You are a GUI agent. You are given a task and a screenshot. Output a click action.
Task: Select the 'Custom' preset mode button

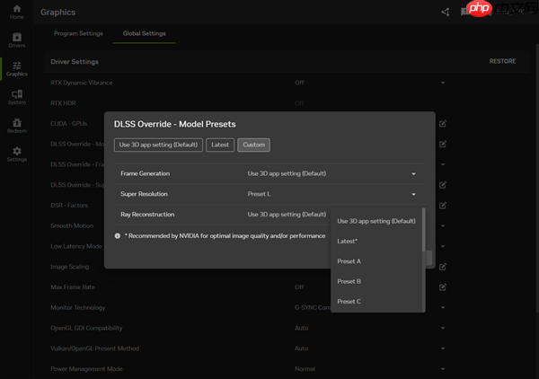pyautogui.click(x=254, y=145)
